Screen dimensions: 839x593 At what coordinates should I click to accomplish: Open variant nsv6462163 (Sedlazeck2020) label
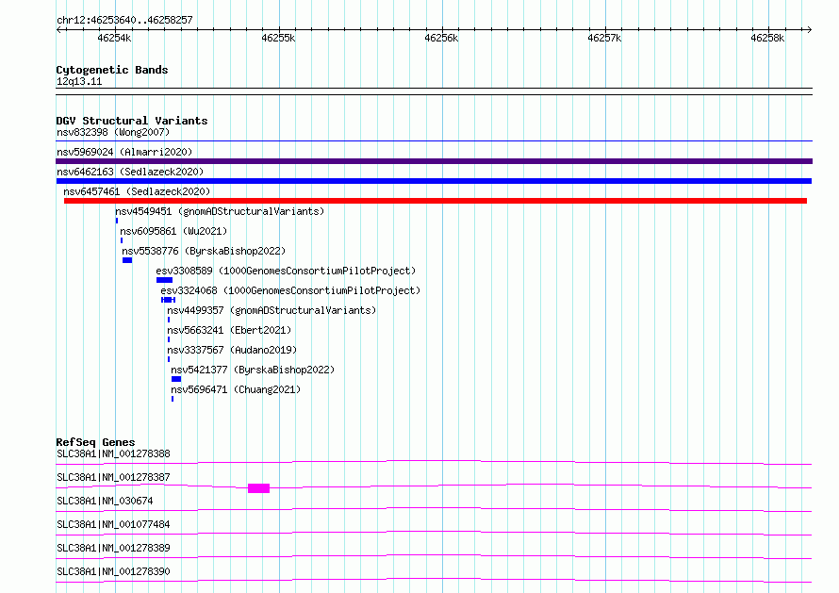(130, 172)
